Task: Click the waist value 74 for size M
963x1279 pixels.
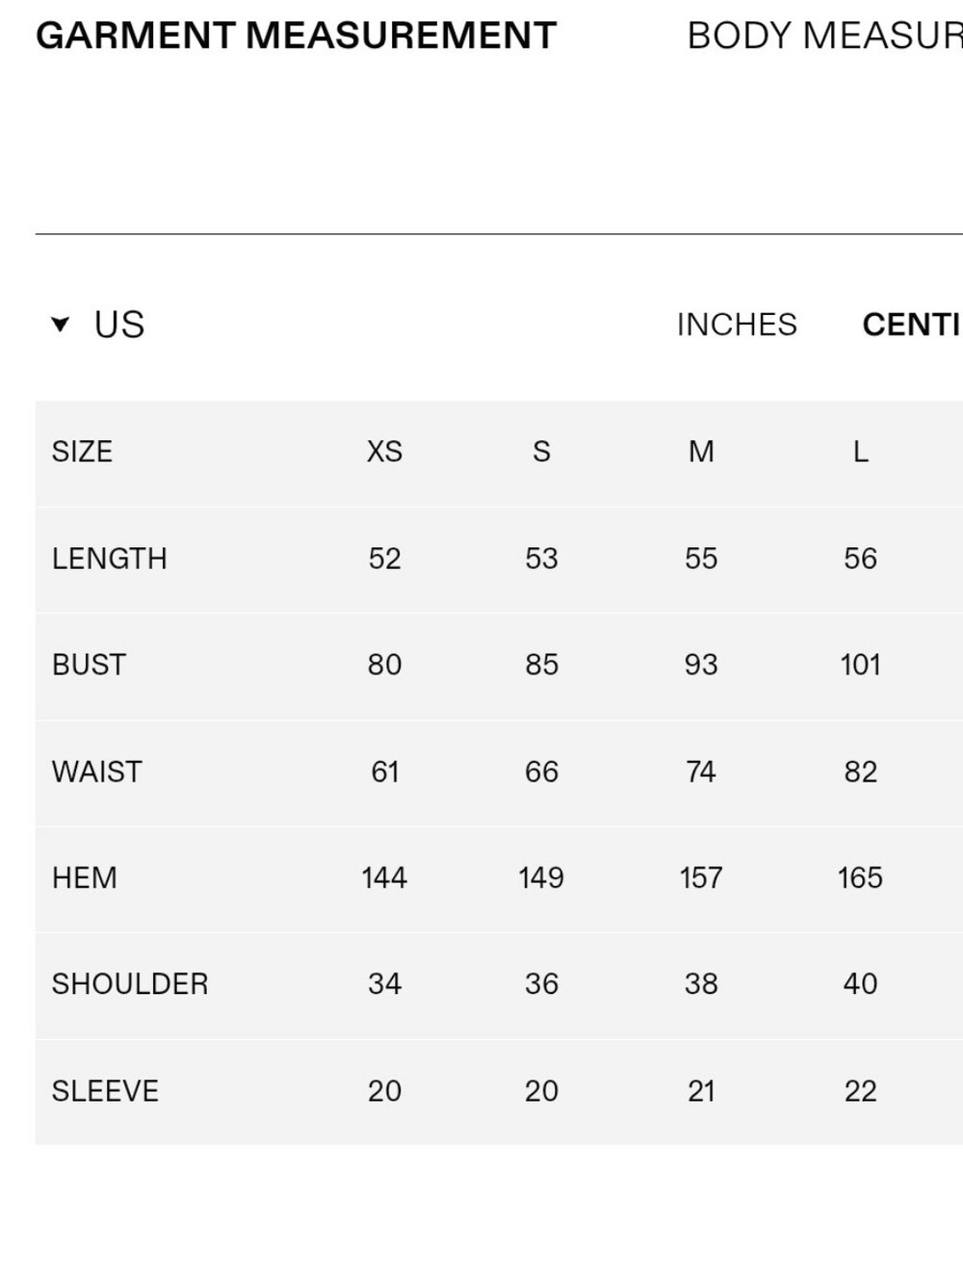Action: click(x=701, y=771)
